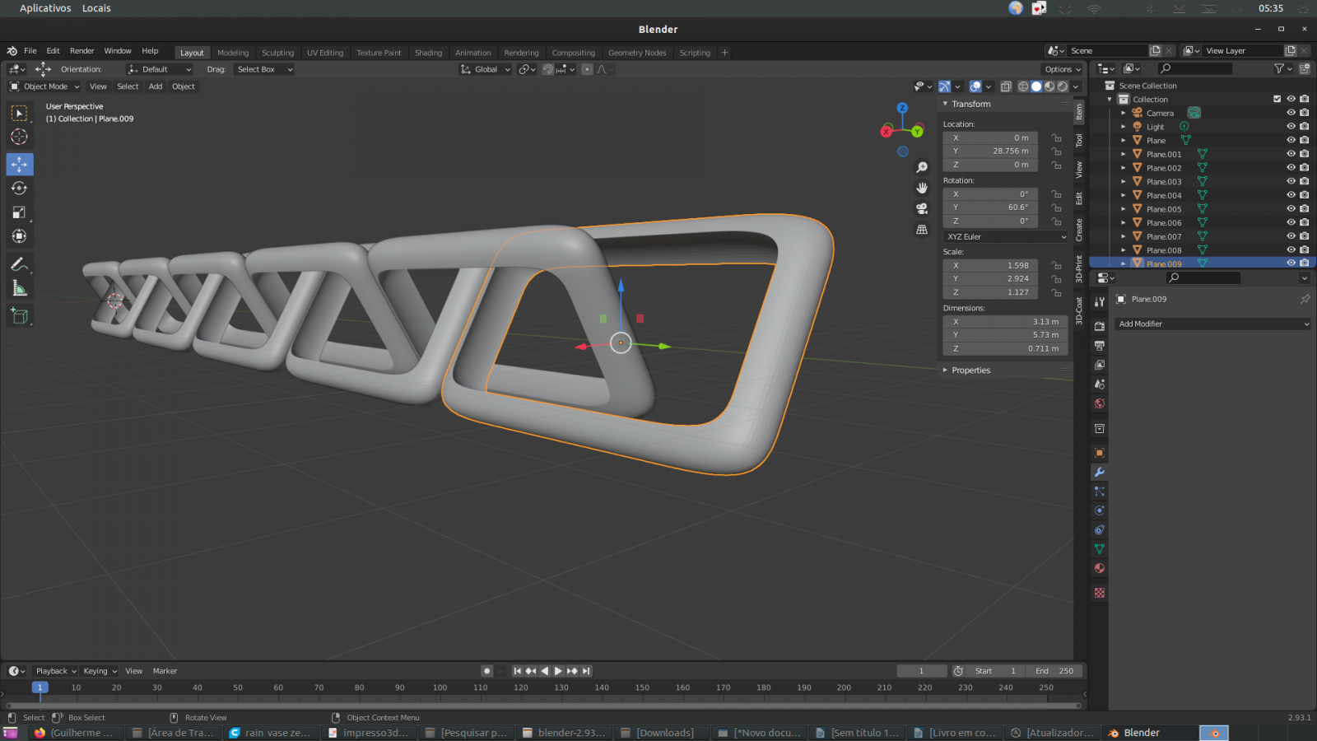Activate the Measure tool

point(20,288)
